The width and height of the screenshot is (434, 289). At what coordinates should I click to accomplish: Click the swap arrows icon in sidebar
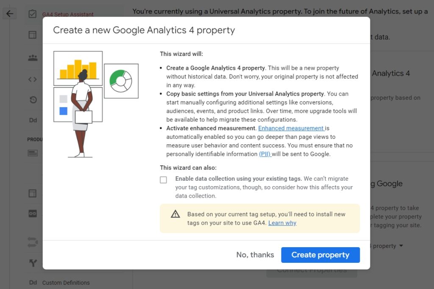[x=33, y=242]
